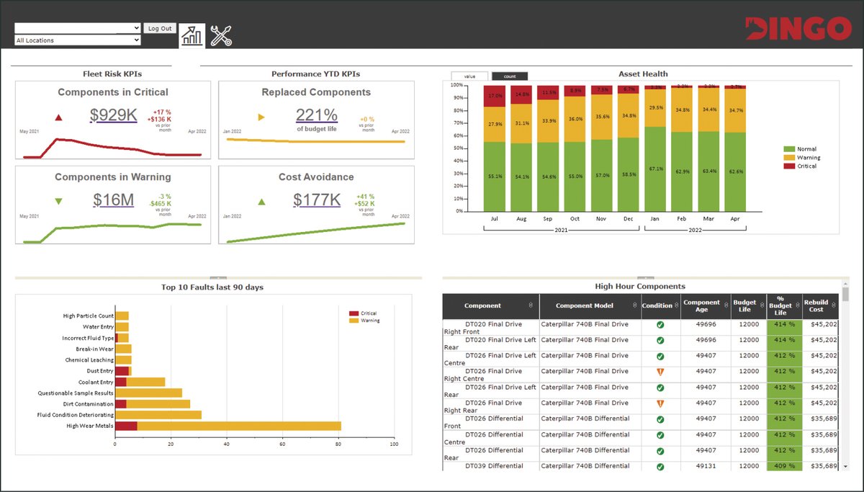Screen dimensions: 864x492
Task: Click warning icon for DT026 Final Drive Right Rear
Action: [660, 403]
